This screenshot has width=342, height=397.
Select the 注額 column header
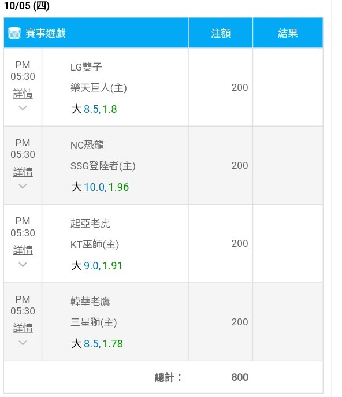click(221, 33)
